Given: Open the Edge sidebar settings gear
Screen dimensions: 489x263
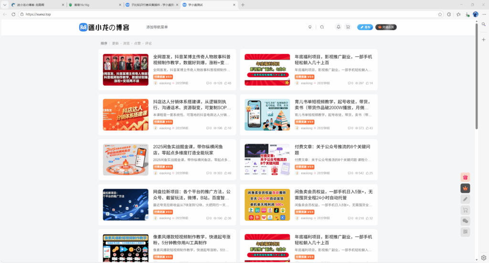Looking at the screenshot, I should coord(484,258).
